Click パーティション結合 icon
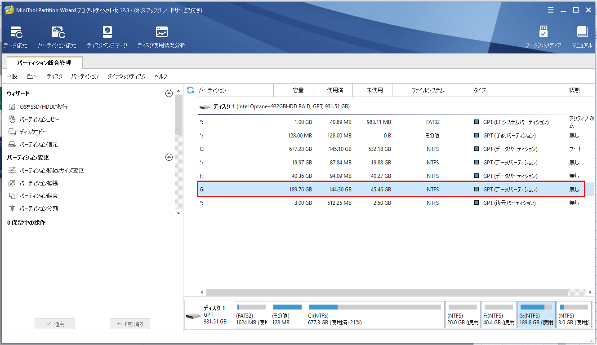Image resolution: width=597 pixels, height=345 pixels. tap(12, 196)
